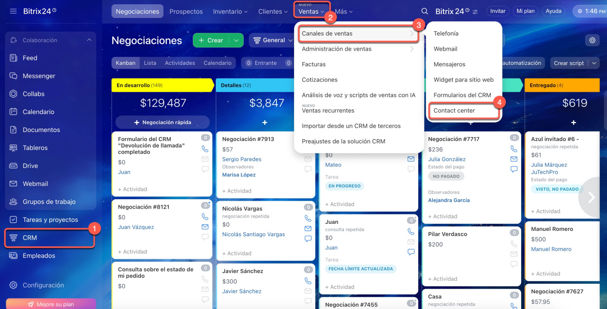Collapse the Colaboración sidebar section
The image size is (607, 309).
pos(89,40)
